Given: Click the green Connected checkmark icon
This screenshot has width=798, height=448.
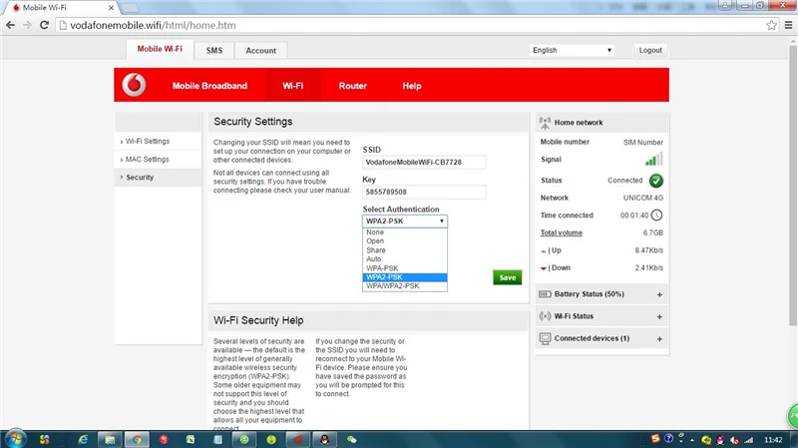Looking at the screenshot, I should 656,181.
